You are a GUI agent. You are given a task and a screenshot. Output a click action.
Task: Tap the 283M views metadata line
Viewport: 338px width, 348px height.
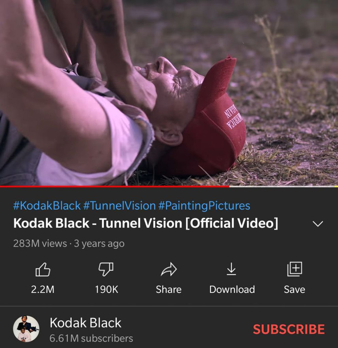coord(69,244)
